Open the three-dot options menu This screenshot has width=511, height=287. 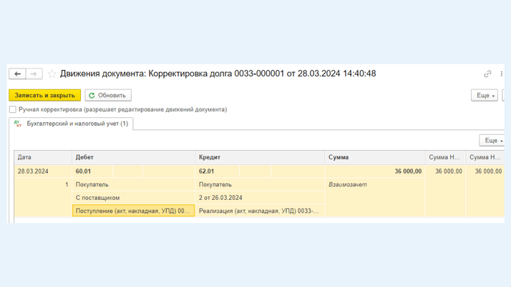coord(501,74)
